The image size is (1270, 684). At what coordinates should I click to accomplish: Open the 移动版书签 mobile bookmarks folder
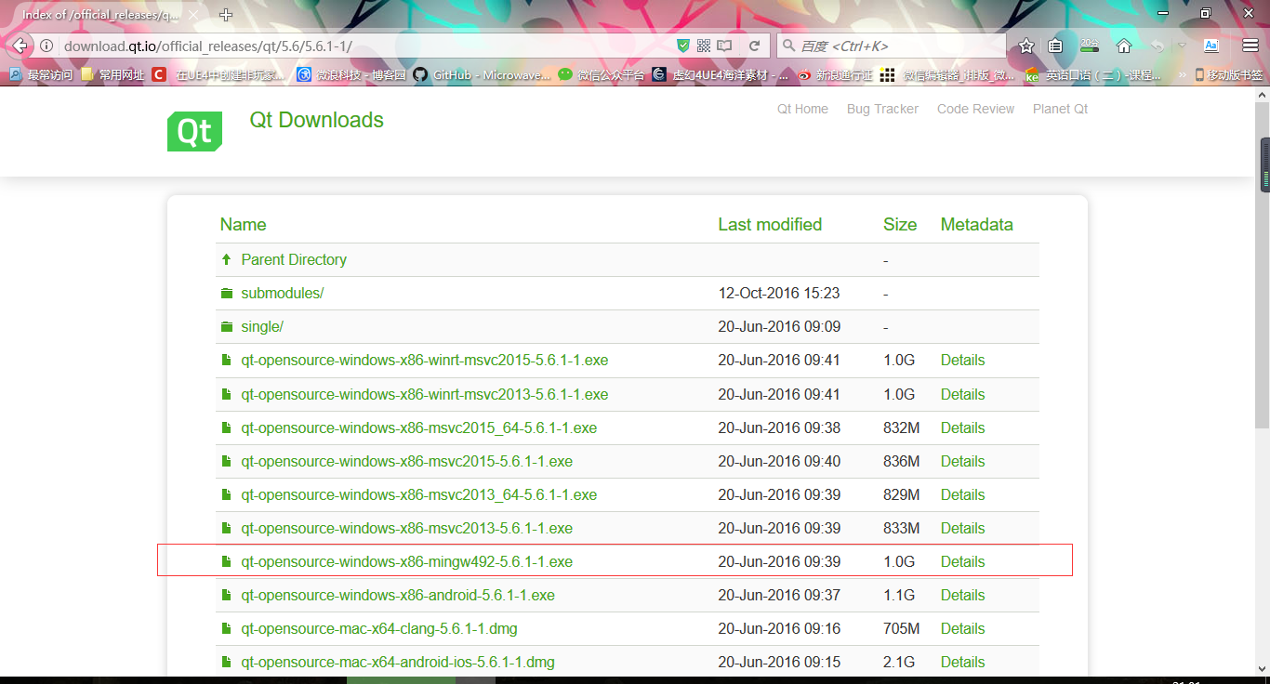click(1228, 74)
